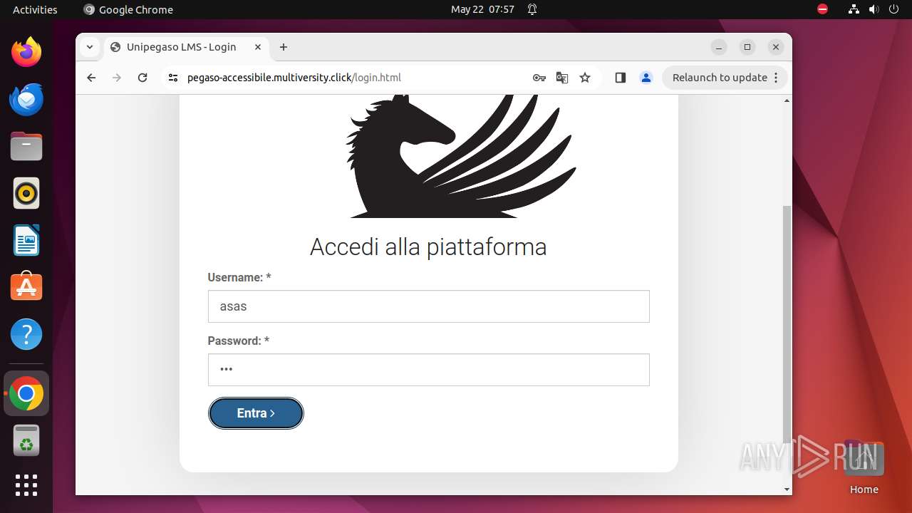Expand the tab search dropdown
This screenshot has width=912, height=513.
click(x=90, y=47)
